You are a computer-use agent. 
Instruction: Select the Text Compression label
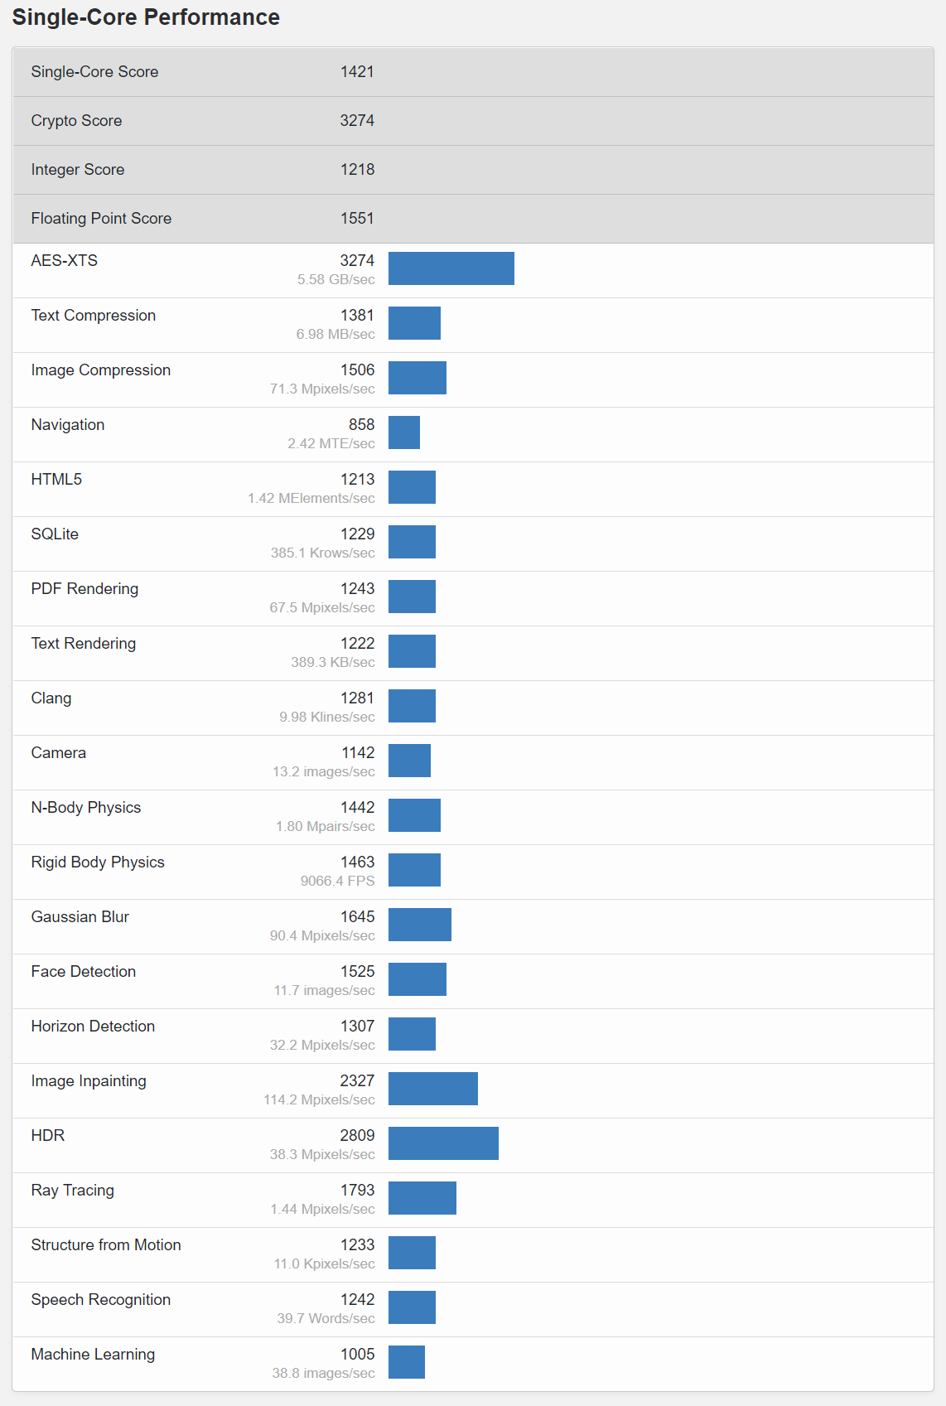click(94, 316)
